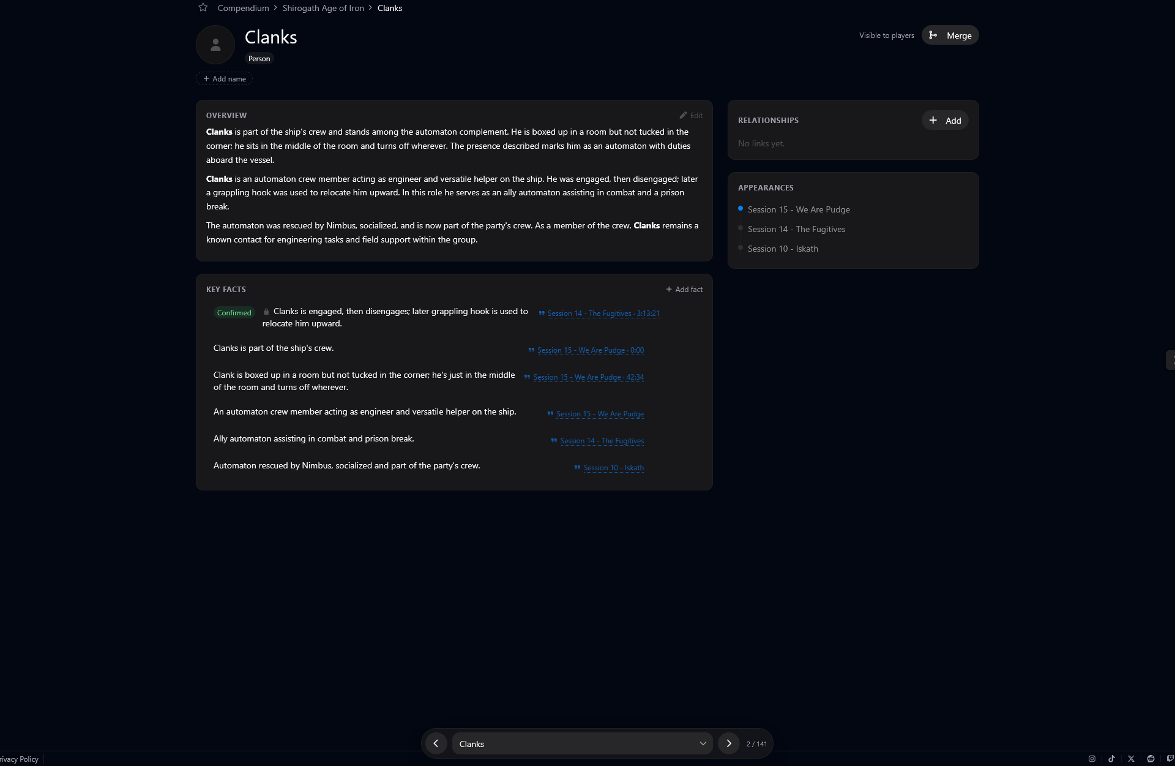Click the Clanks avatar placeholder icon
This screenshot has height=766, width=1175.
pyautogui.click(x=215, y=45)
